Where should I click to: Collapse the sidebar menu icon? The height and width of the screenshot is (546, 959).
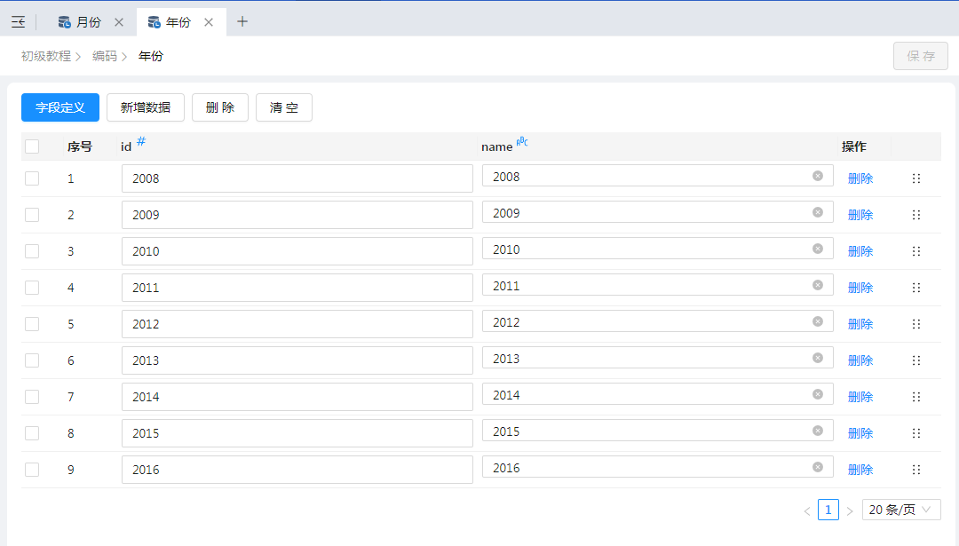[18, 22]
